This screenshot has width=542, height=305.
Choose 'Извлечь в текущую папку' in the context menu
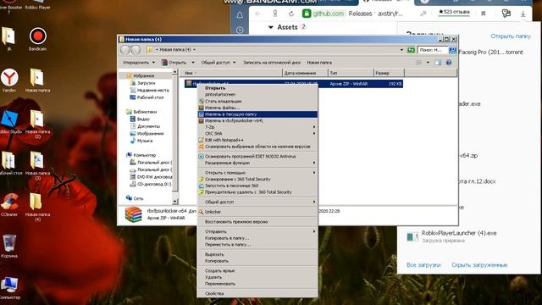click(x=257, y=114)
